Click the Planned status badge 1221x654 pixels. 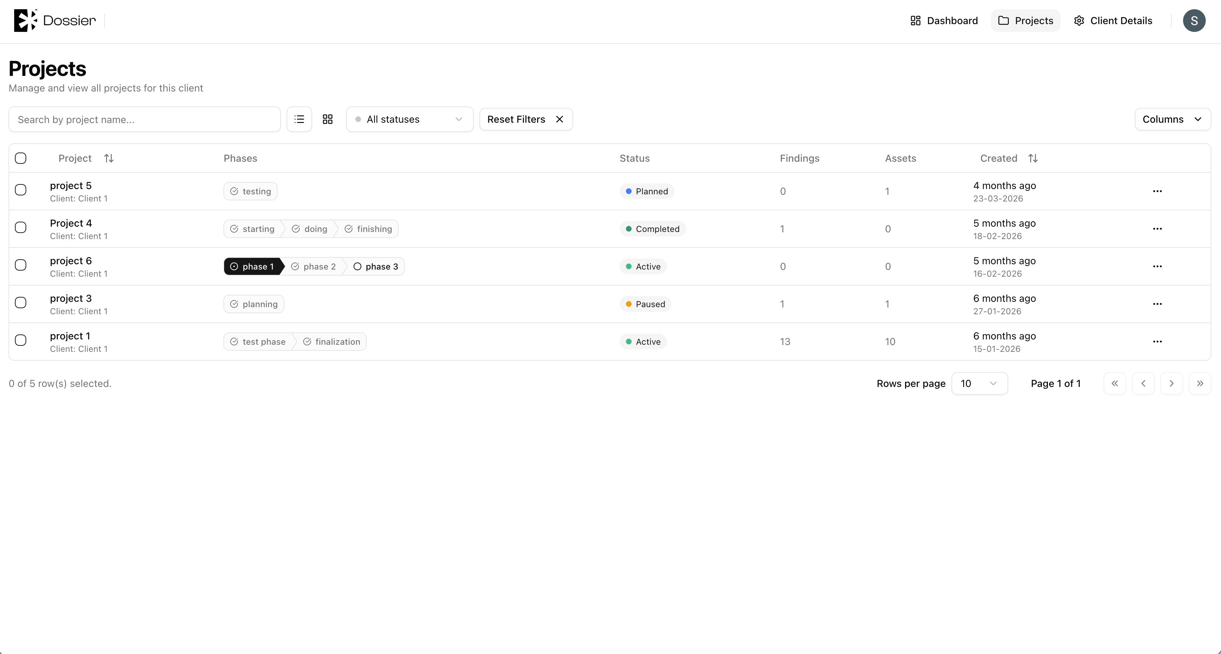pyautogui.click(x=646, y=192)
